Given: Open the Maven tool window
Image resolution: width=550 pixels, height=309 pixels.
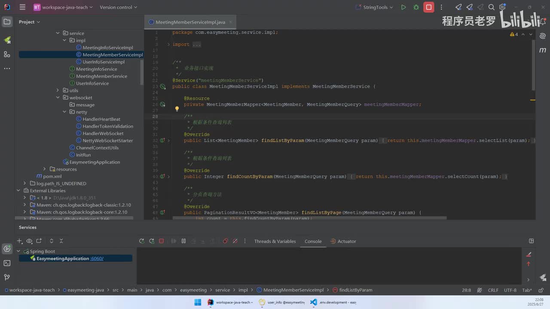Looking at the screenshot, I should click(543, 50).
